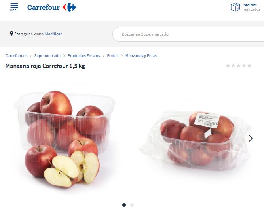
Task: Select the first carousel dot
Action: coord(124,205)
